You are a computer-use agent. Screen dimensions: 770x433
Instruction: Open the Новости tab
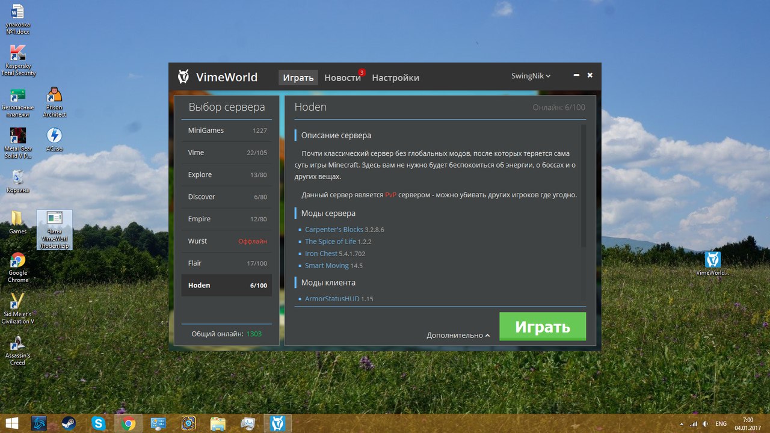[343, 78]
